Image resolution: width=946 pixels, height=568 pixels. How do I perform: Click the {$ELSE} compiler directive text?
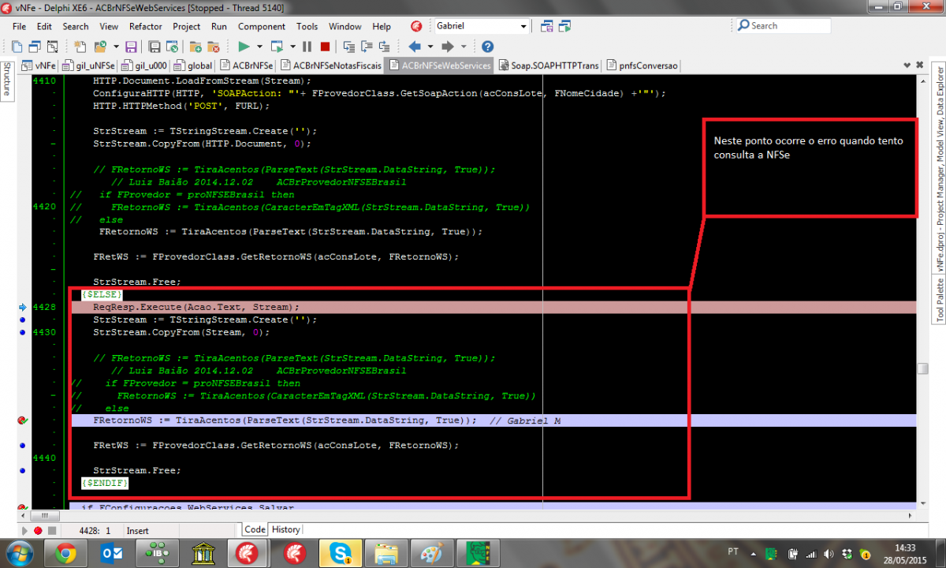pos(102,294)
